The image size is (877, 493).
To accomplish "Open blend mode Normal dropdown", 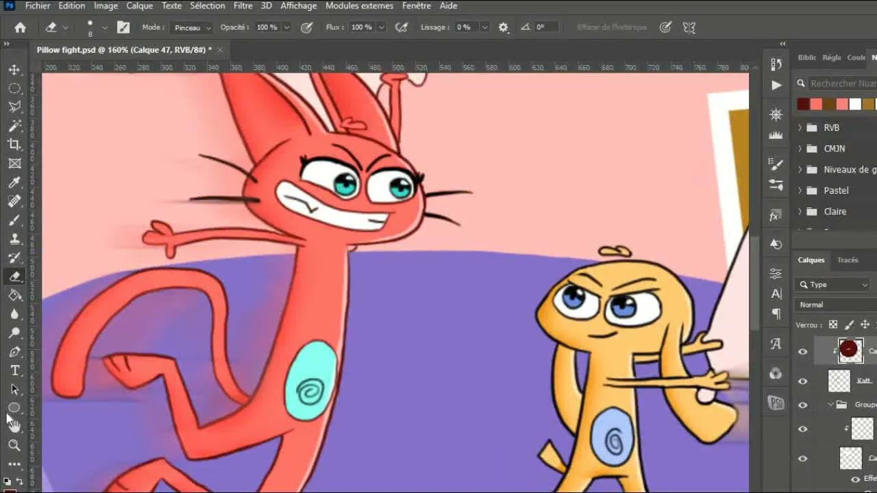I will pos(836,305).
